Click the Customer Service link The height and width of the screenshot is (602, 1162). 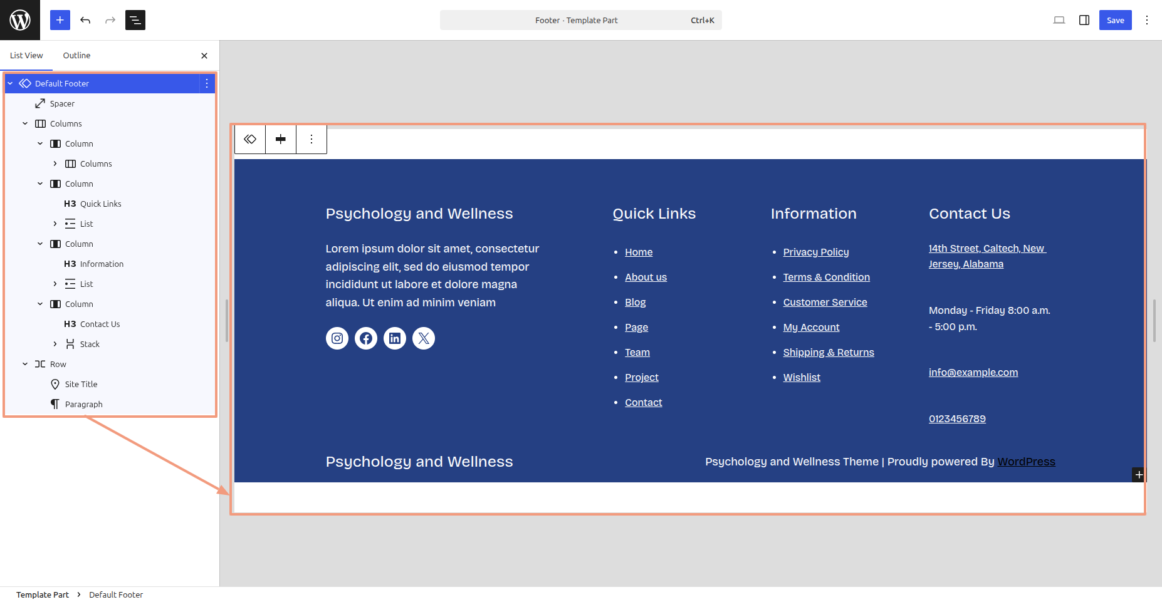[825, 302]
